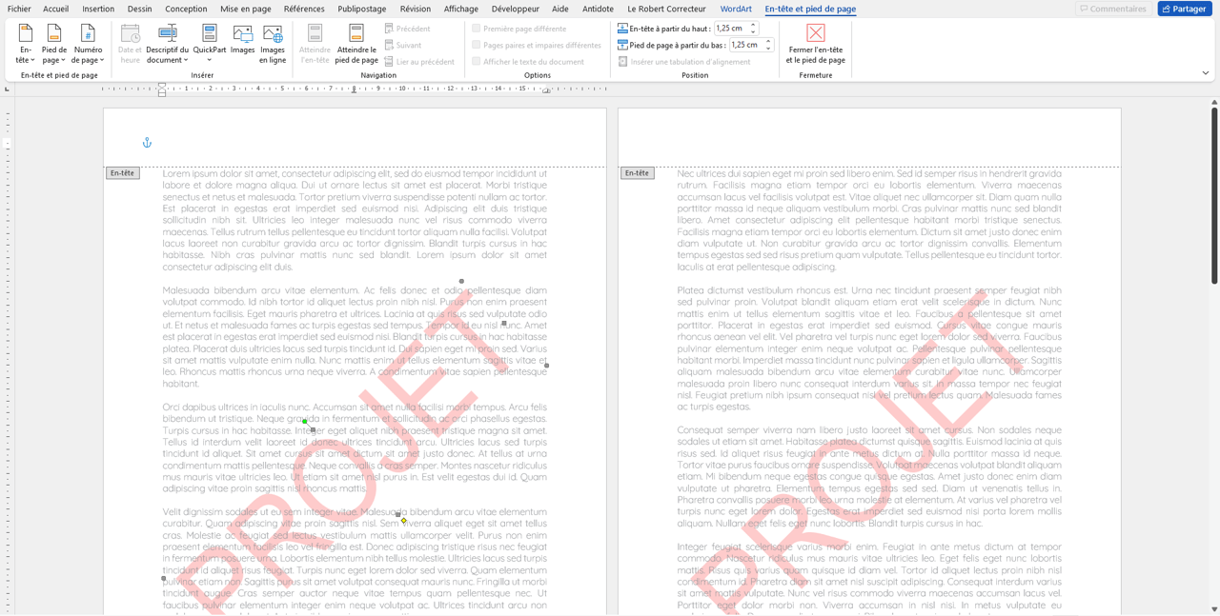
Task: Open Descriptif du document menu
Action: [x=167, y=45]
